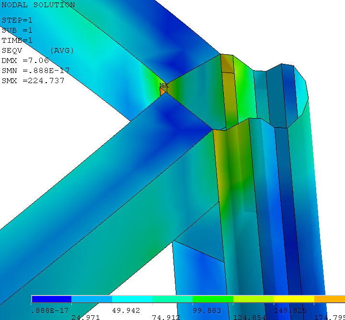Choose the yellow-green legend color band
Screen dimensions: 345x320
point(253,299)
